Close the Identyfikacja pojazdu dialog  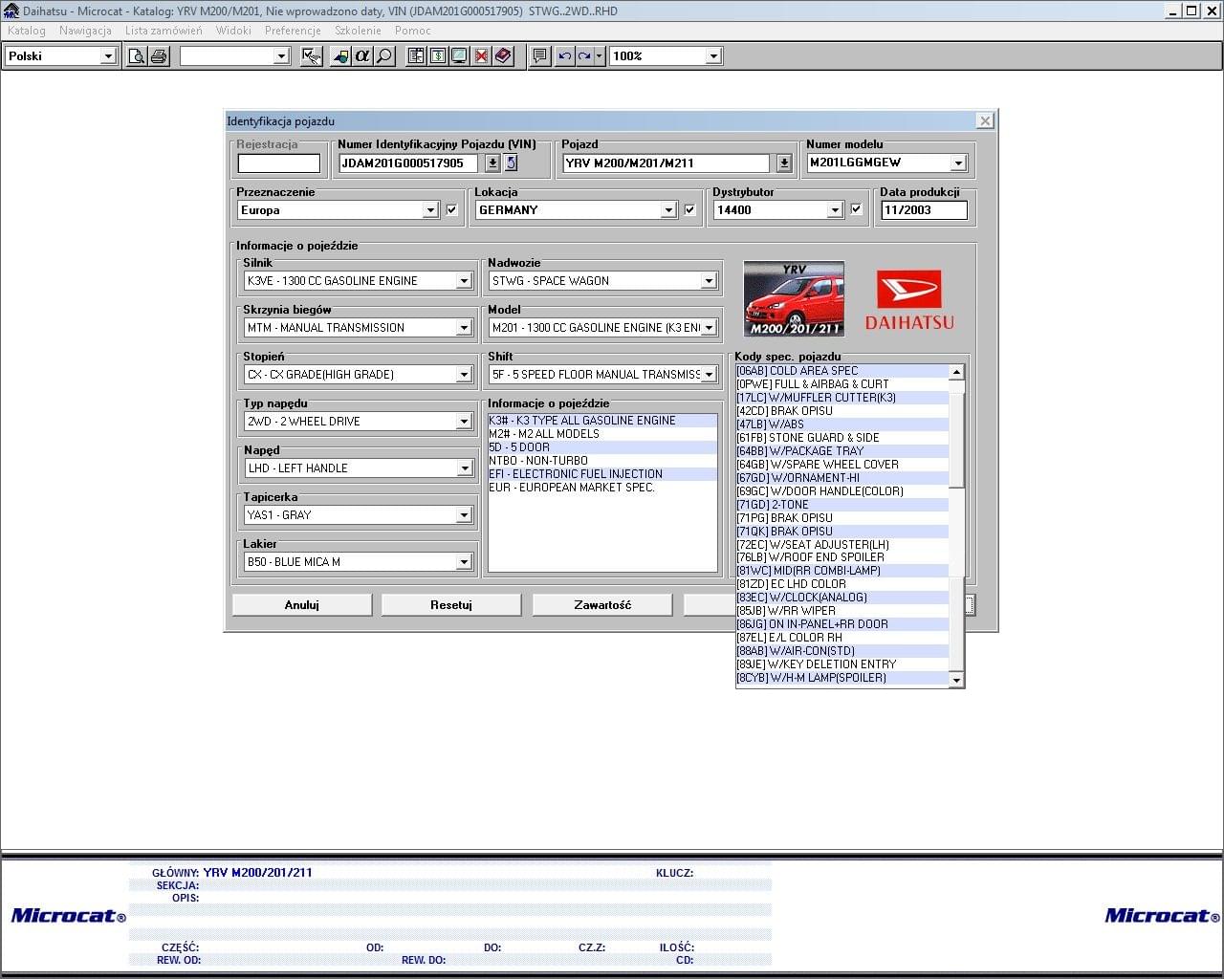coord(985,121)
